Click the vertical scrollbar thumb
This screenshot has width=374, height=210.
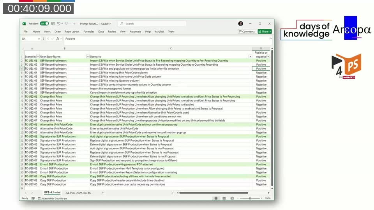(x=272, y=118)
